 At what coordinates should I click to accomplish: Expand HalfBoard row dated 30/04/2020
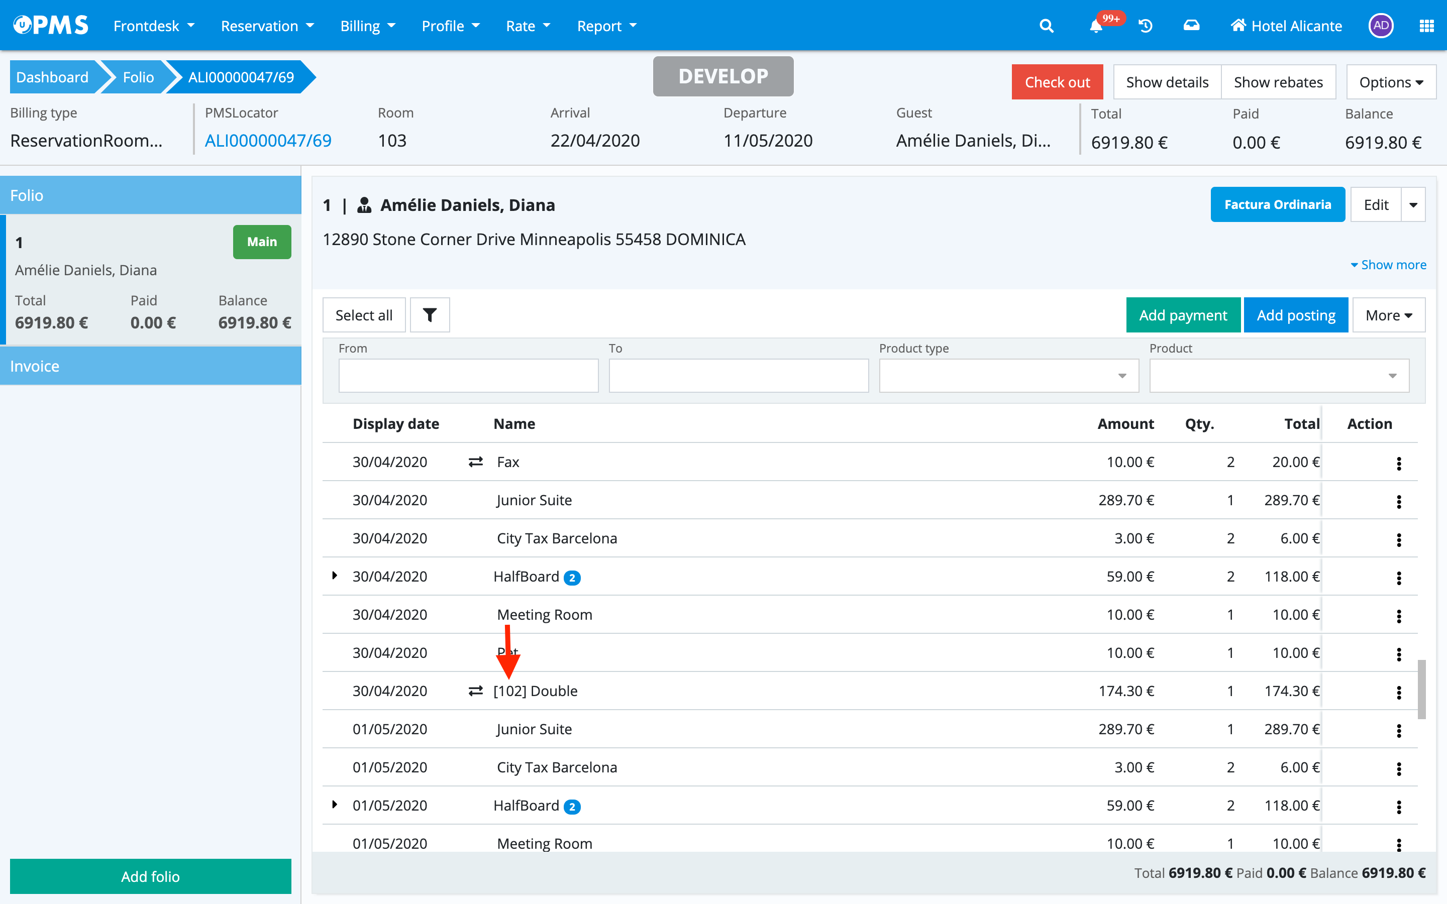(x=335, y=575)
